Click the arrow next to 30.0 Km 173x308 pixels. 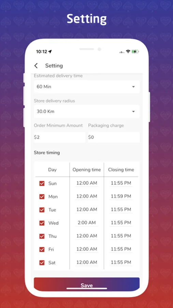133,112
